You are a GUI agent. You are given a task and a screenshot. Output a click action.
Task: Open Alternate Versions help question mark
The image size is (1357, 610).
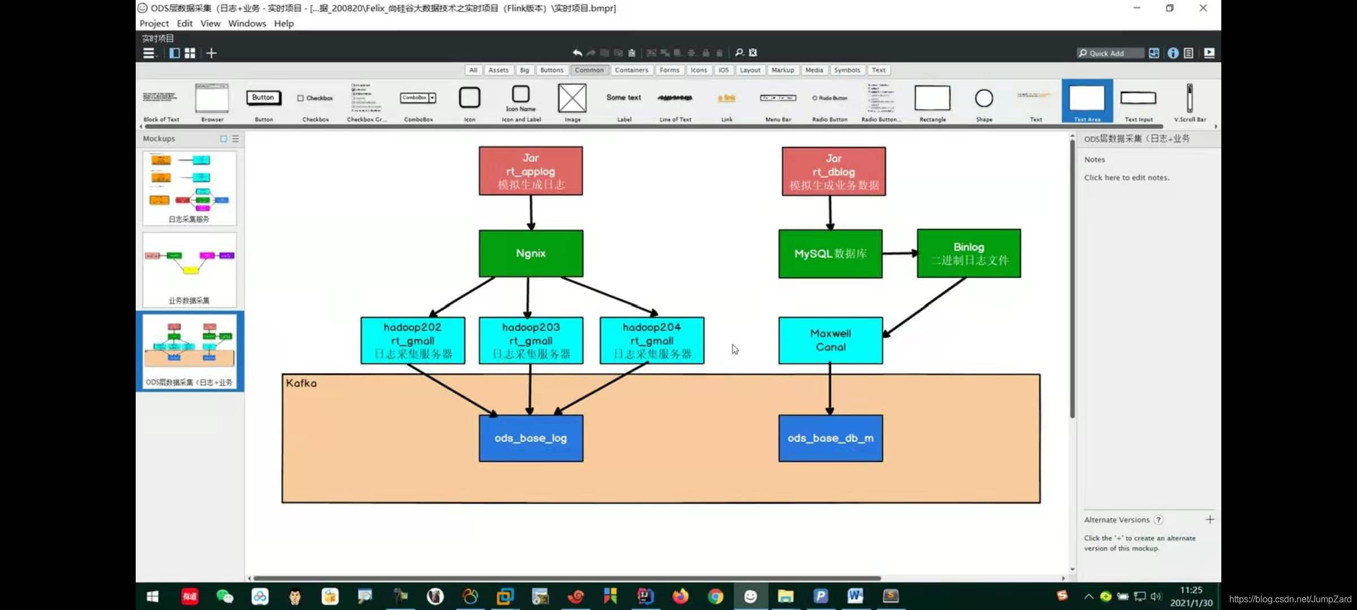[x=1159, y=520]
